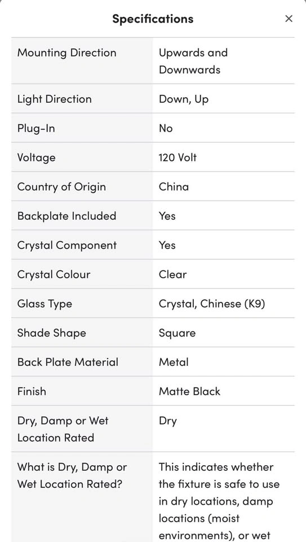Select the Country of Origin label
Screen dimensions: 306x542
pos(61,187)
